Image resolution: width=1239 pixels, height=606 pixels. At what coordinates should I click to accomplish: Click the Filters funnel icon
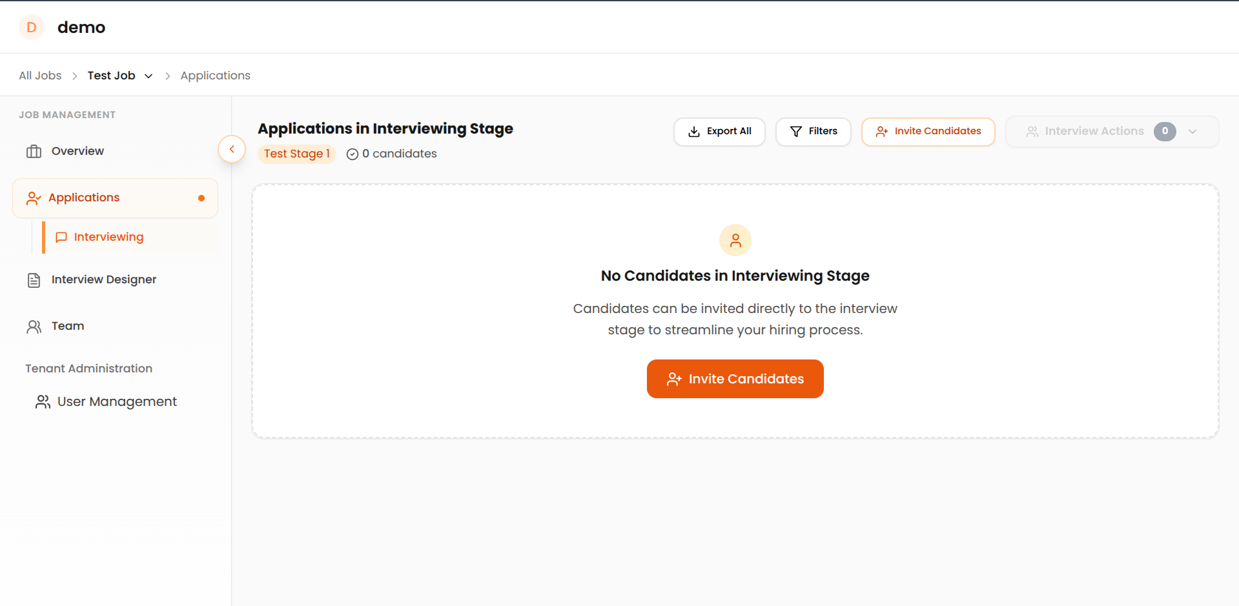pyautogui.click(x=795, y=131)
